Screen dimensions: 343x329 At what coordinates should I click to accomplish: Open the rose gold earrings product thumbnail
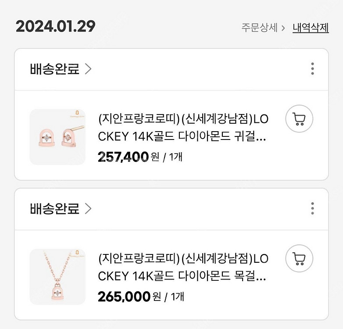click(57, 137)
